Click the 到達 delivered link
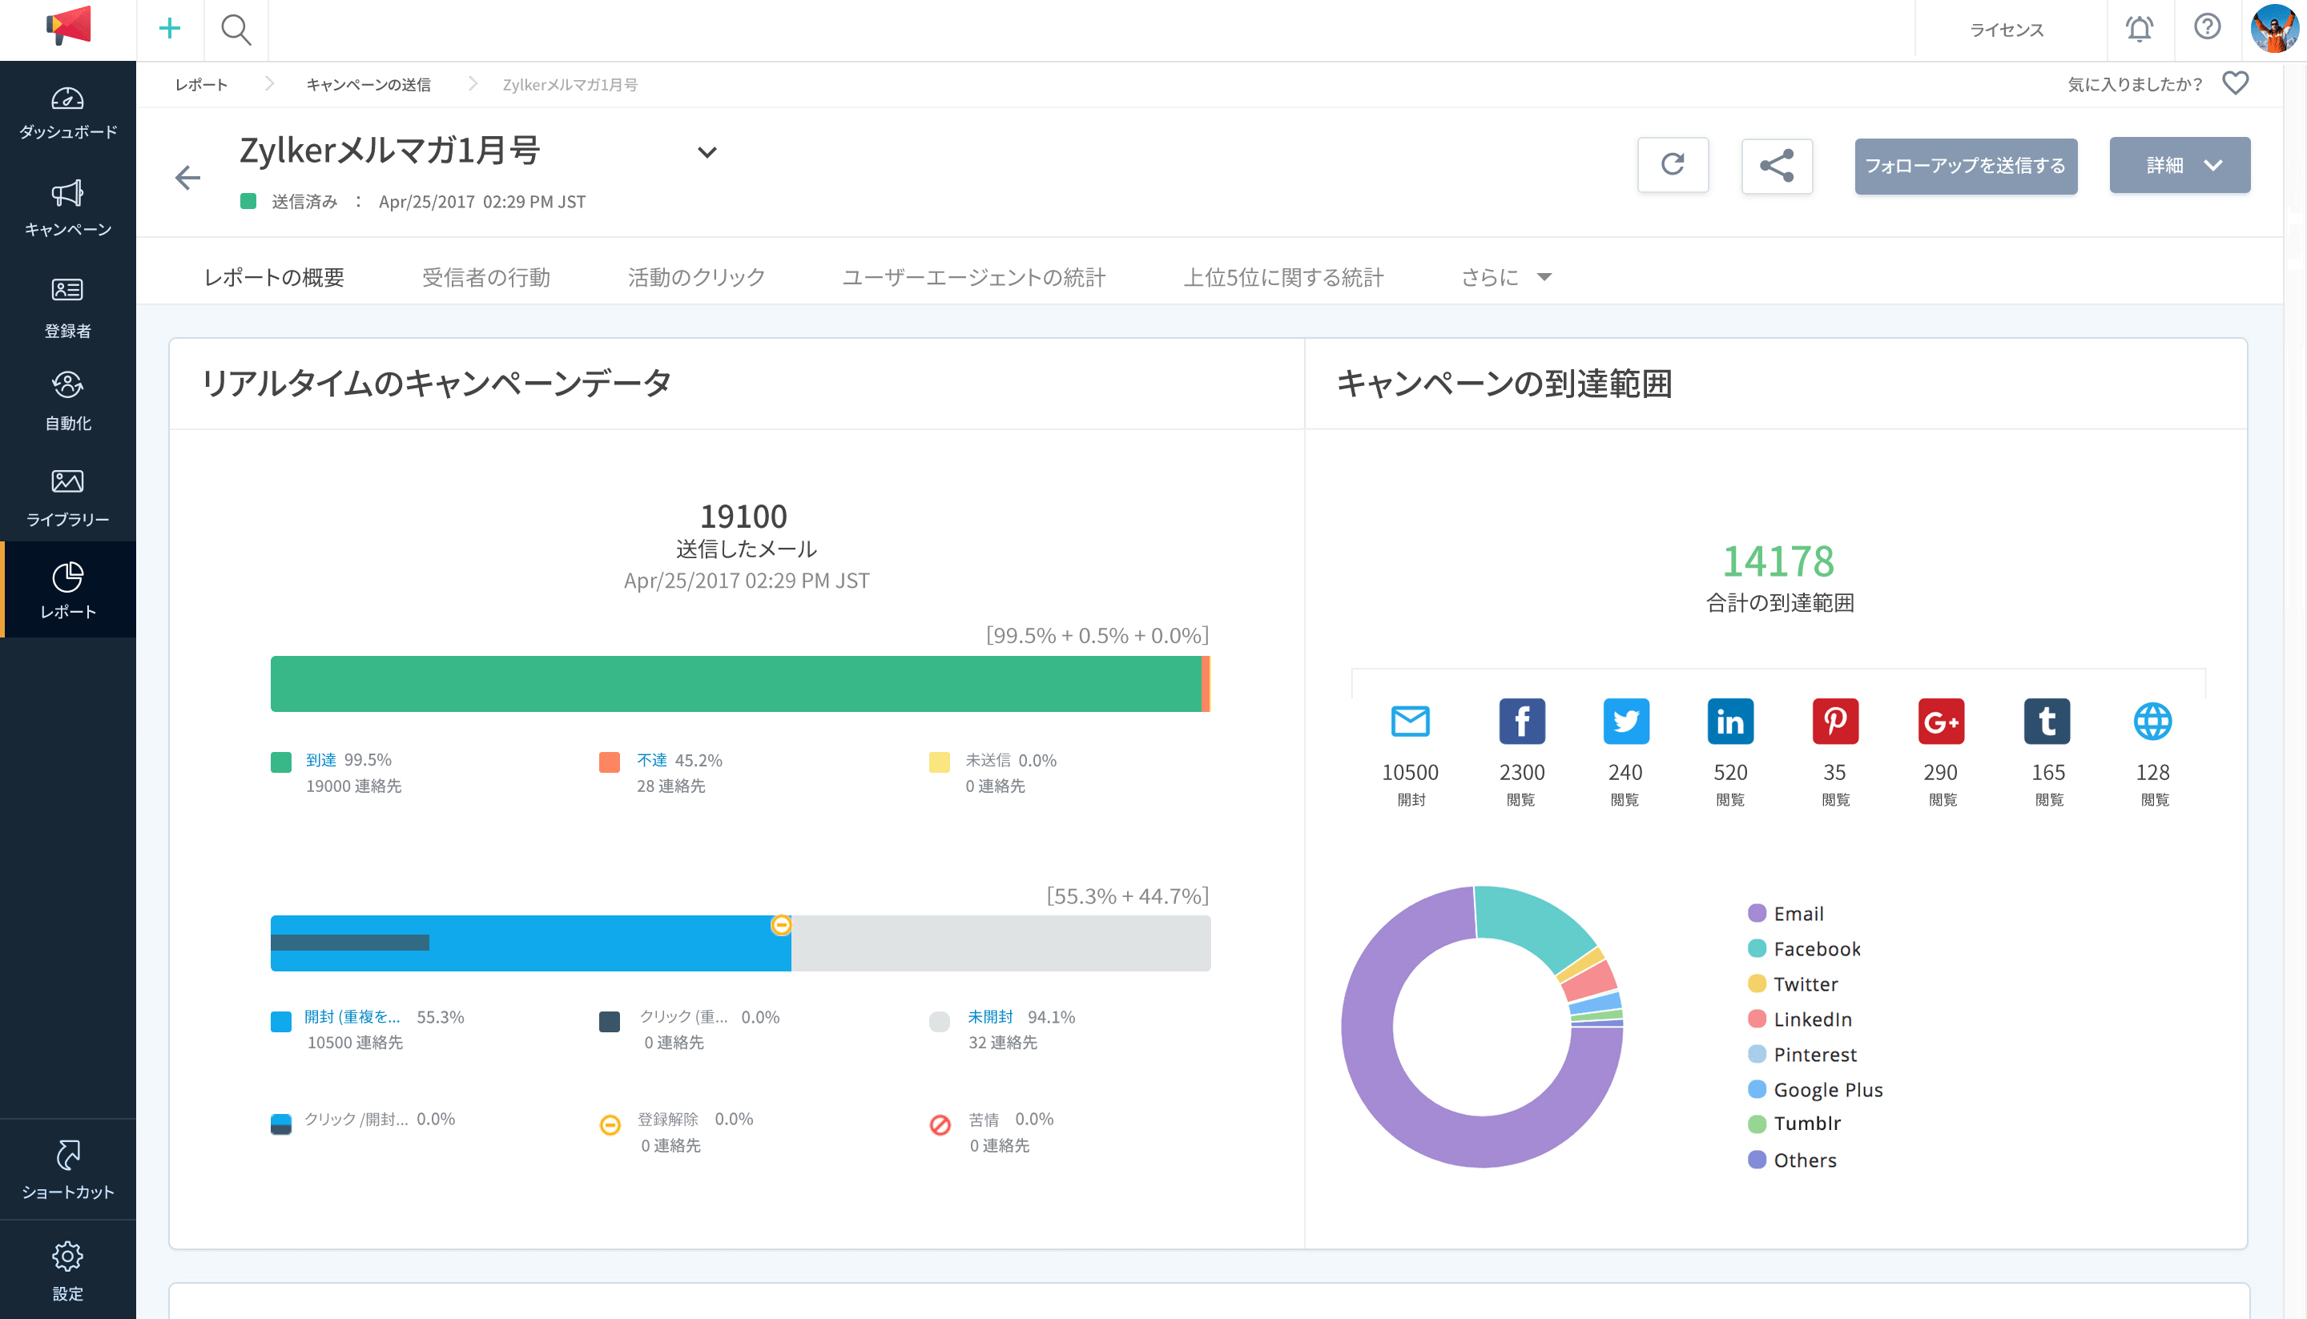Image resolution: width=2307 pixels, height=1319 pixels. [320, 759]
